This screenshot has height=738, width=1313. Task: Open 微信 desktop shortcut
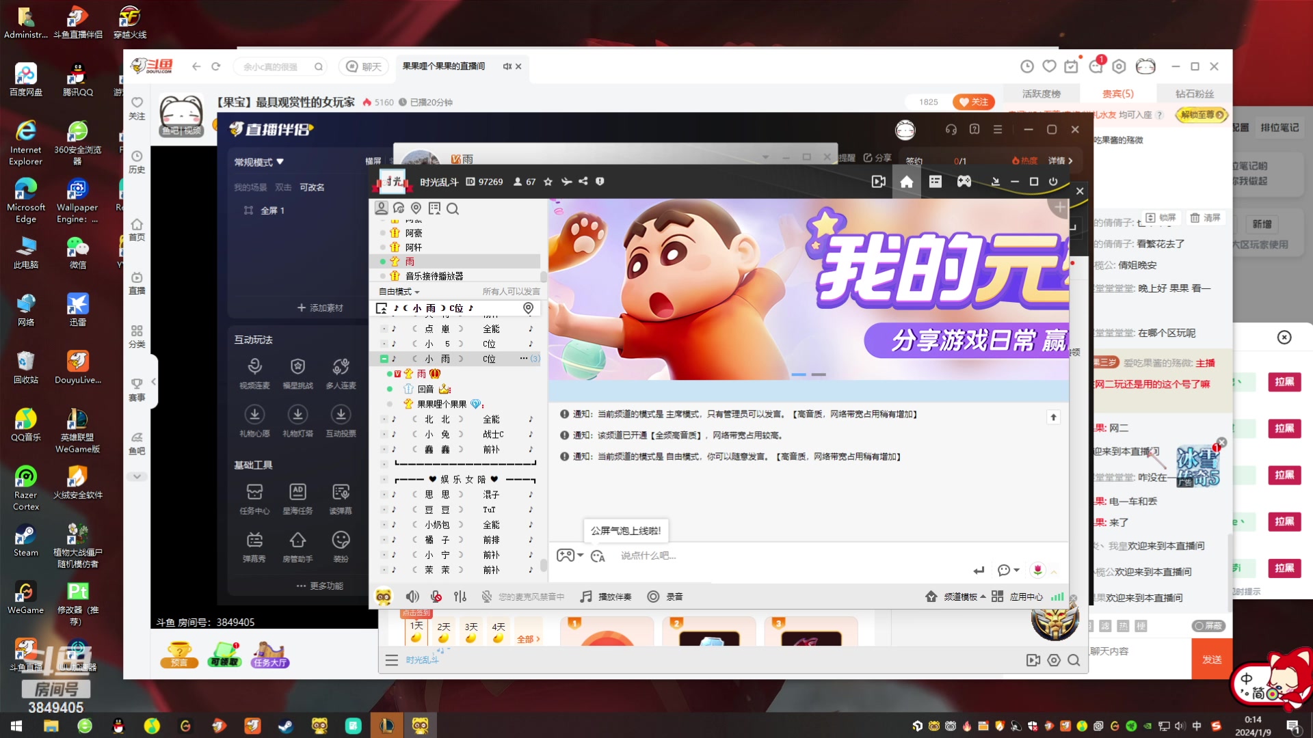[x=78, y=254]
